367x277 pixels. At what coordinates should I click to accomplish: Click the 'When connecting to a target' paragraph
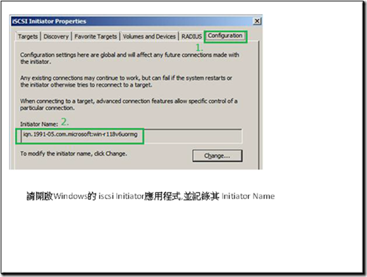point(128,104)
